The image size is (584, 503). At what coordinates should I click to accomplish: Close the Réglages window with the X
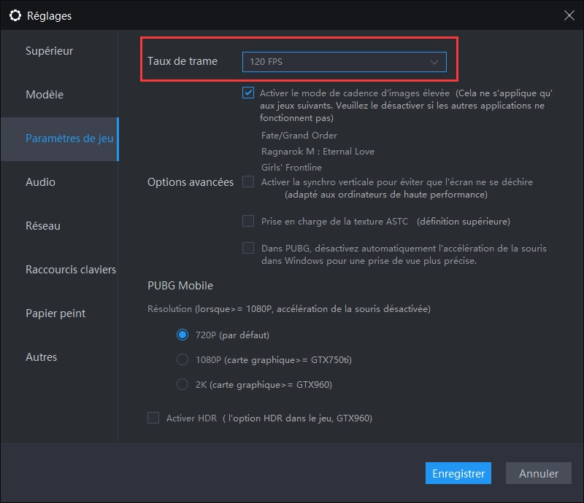[569, 15]
